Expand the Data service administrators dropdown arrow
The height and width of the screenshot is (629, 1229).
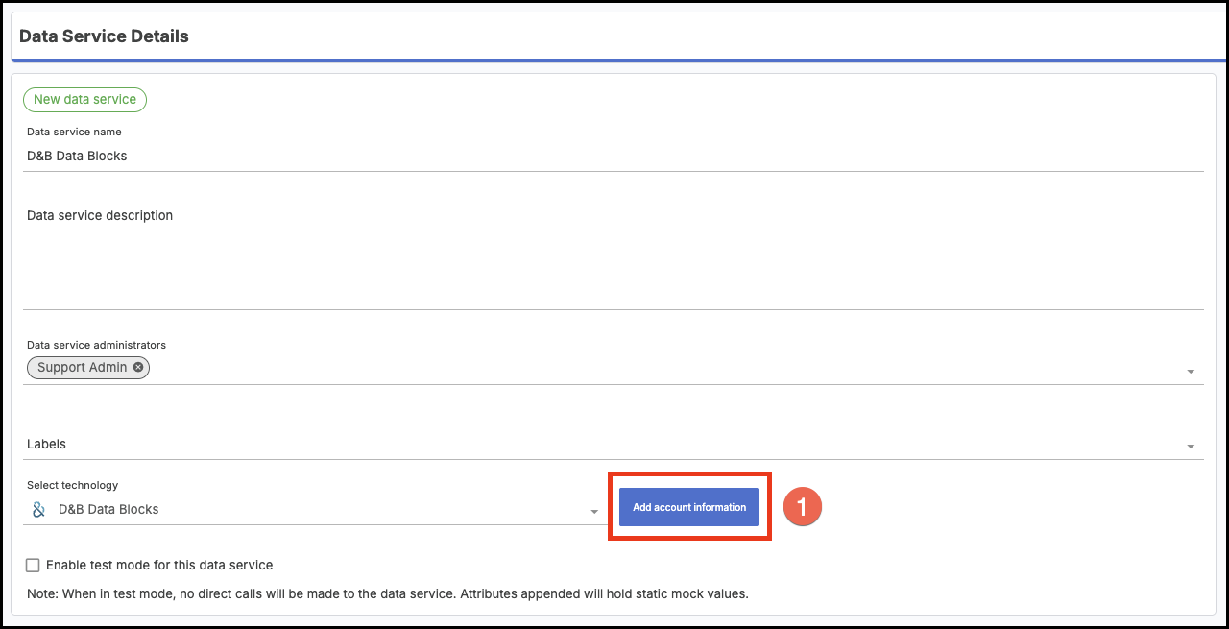click(1191, 372)
